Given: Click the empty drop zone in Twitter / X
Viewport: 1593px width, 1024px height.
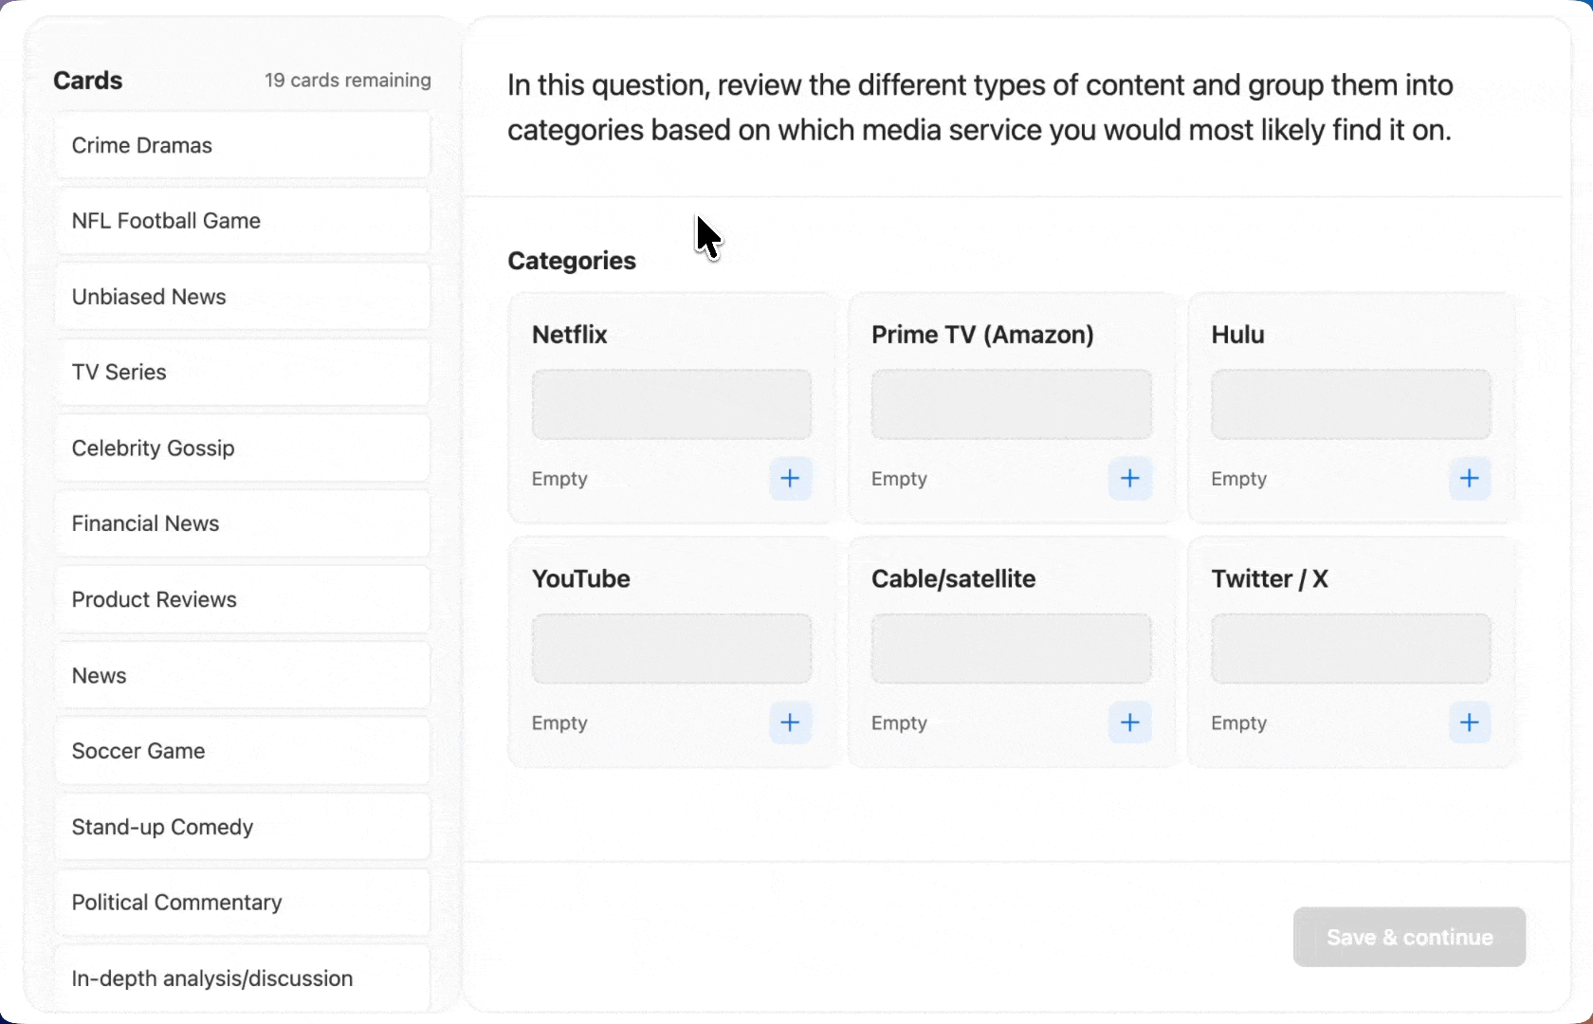Looking at the screenshot, I should point(1350,649).
